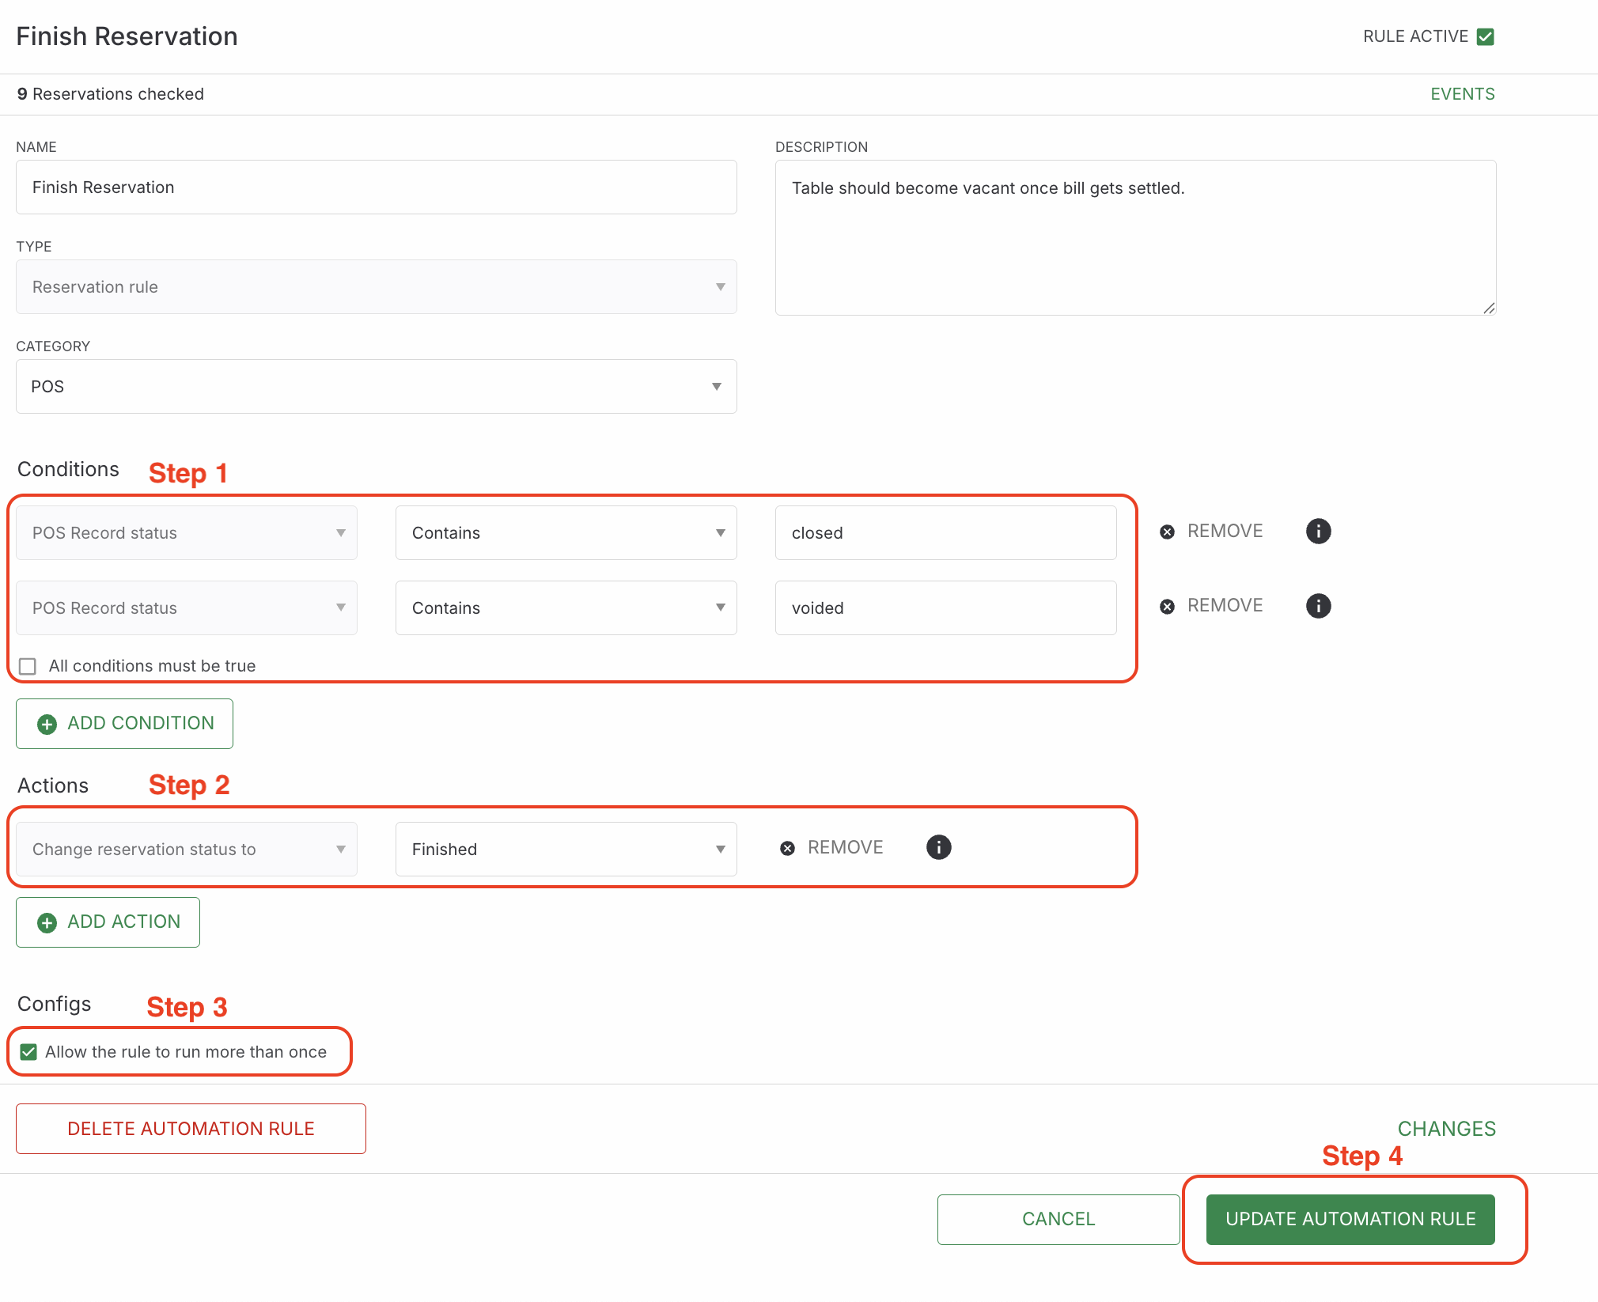Click remove X icon for closed condition
Image resolution: width=1598 pixels, height=1302 pixels.
(1167, 532)
